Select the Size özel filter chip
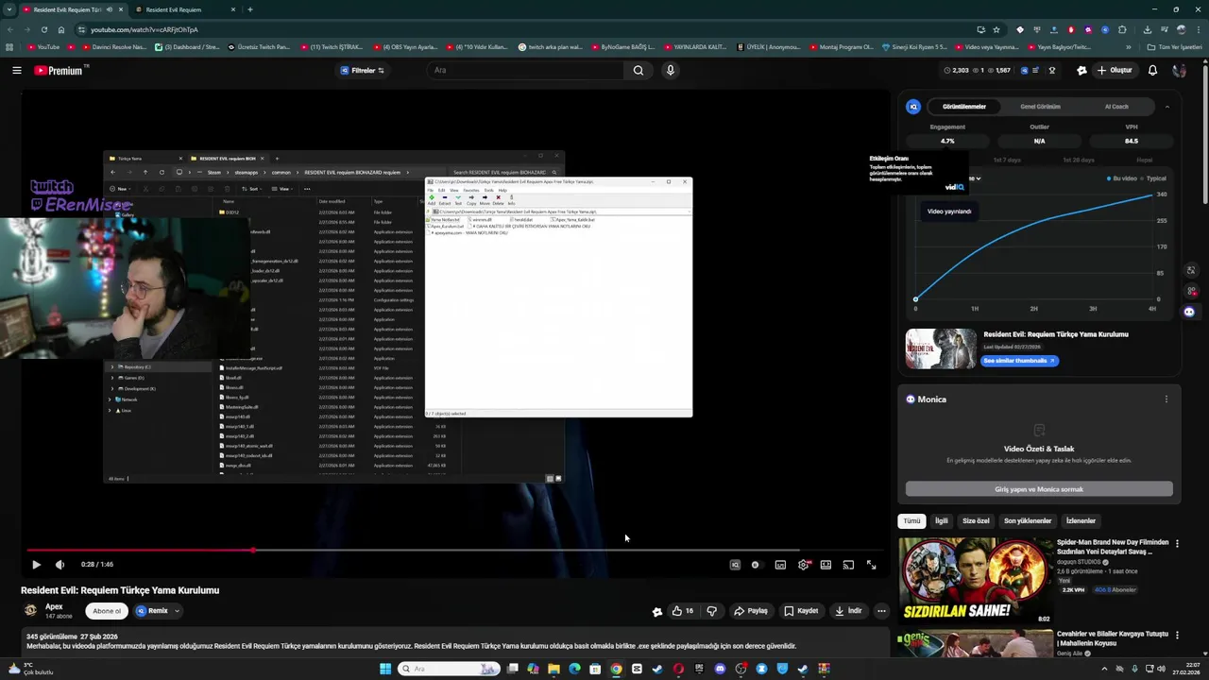 (x=976, y=521)
